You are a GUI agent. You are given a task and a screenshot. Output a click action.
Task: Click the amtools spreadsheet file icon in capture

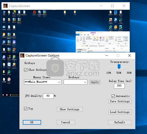point(14,27)
